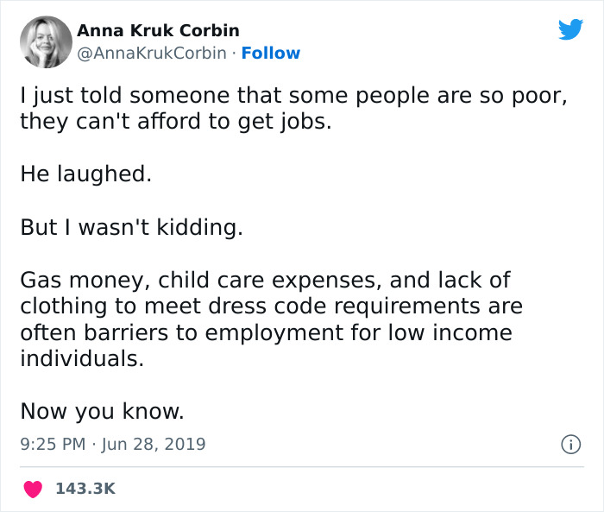The image size is (604, 512).
Task: Click the line starting "I just told someone"
Action: (293, 97)
